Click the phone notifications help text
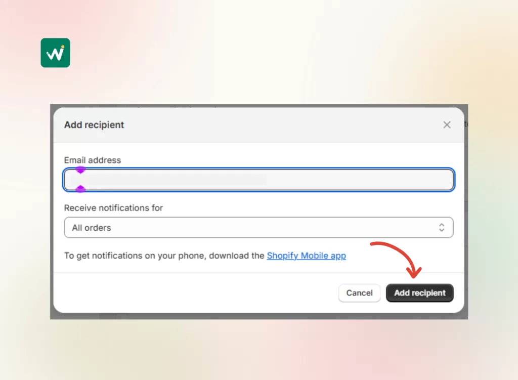The image size is (518, 380). pyautogui.click(x=164, y=256)
